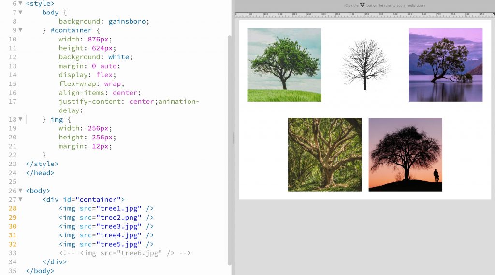This screenshot has height=275, width=495.
Task: Collapse the body tag fold arrow on line 26
Action: pyautogui.click(x=20, y=191)
